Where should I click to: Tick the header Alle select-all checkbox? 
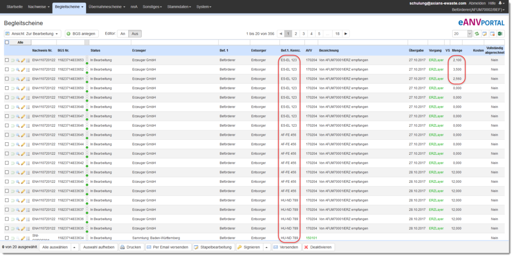[x=7, y=42]
